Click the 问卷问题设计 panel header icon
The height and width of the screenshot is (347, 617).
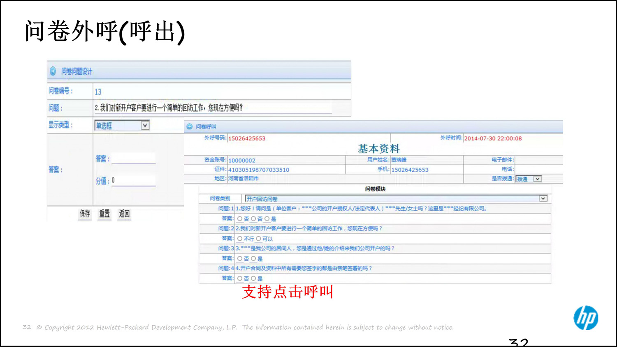coord(53,71)
